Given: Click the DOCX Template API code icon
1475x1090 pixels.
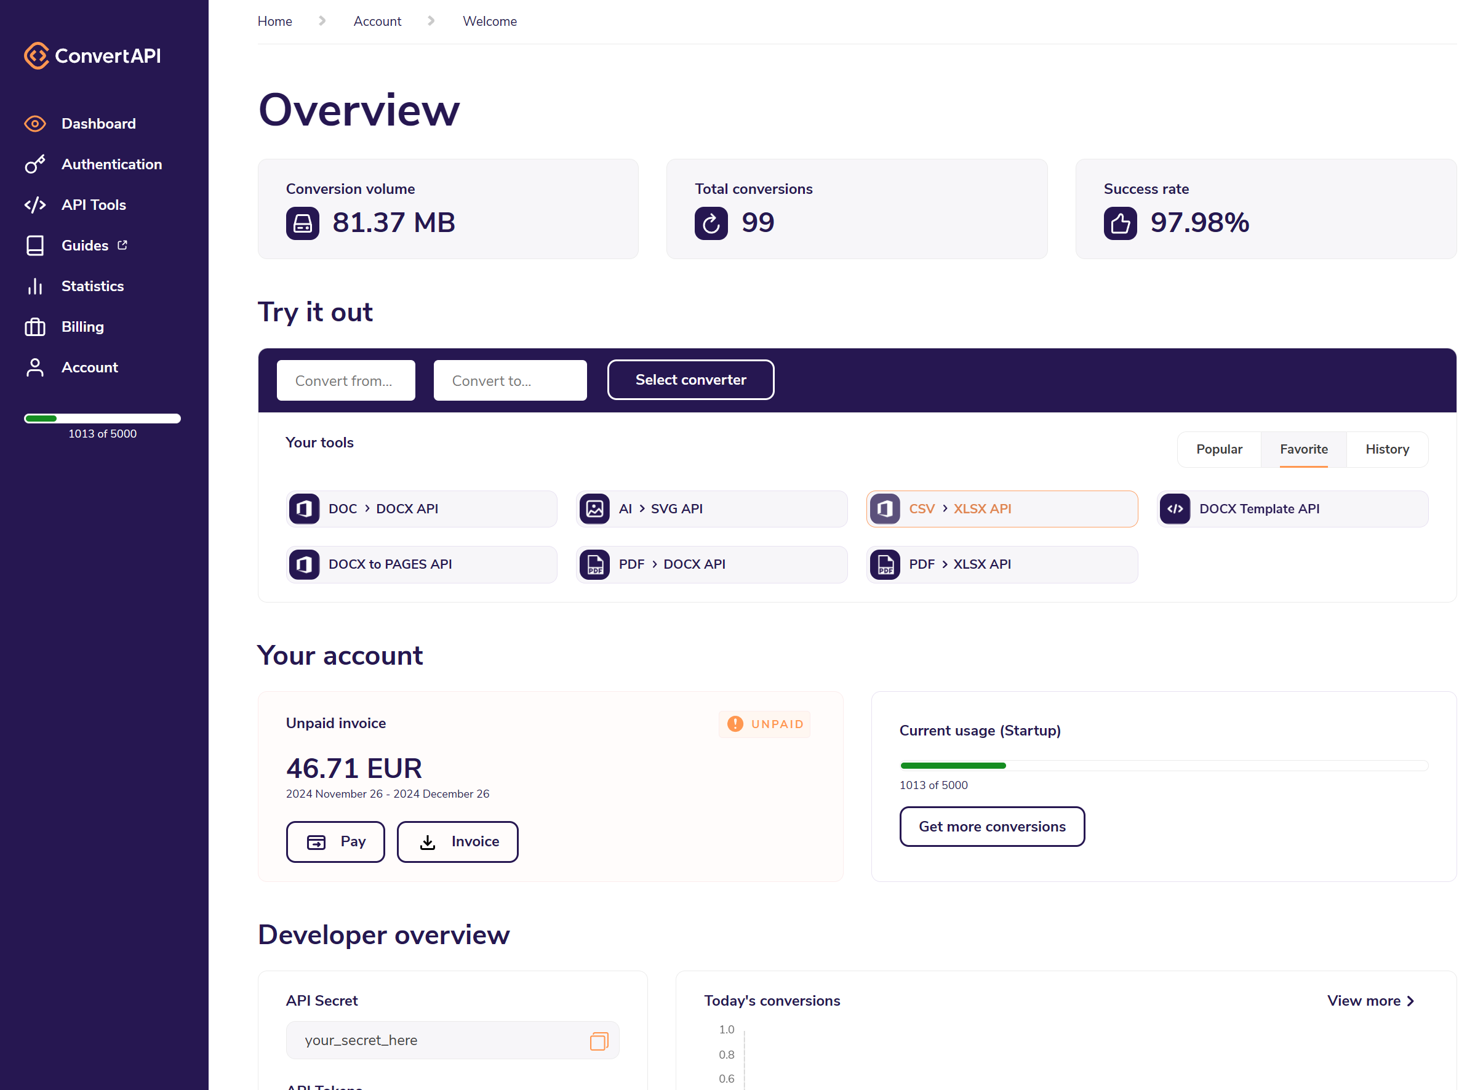Looking at the screenshot, I should tap(1175, 510).
